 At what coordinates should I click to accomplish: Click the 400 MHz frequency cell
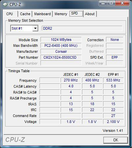click(92, 80)
